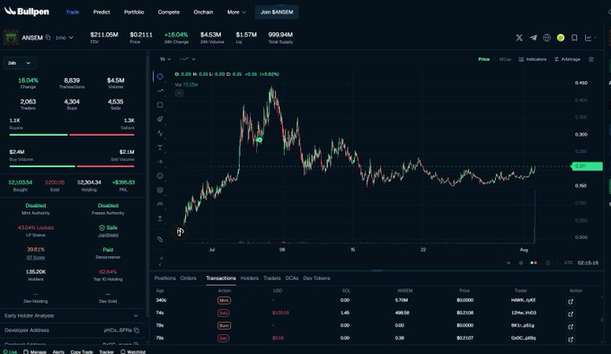The image size is (611, 354).
Task: Open the candle style dropdown
Action: [187, 59]
